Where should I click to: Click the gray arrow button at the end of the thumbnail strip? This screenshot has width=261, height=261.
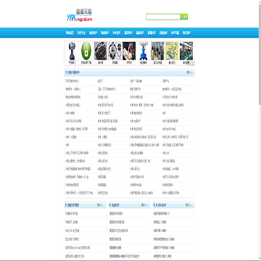point(192,63)
